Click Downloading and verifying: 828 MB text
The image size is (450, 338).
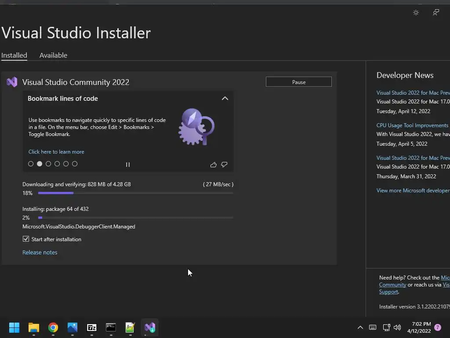click(76, 184)
